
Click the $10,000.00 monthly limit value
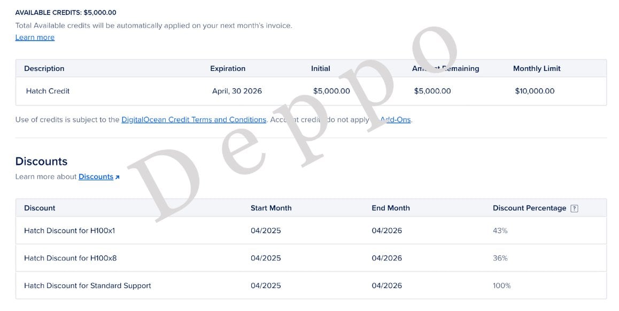pos(535,91)
